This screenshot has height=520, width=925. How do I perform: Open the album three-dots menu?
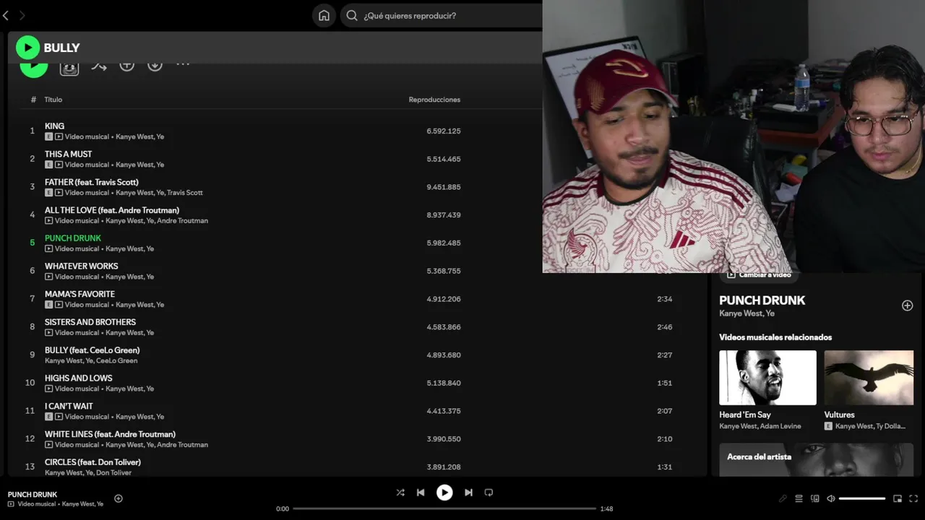(x=183, y=64)
